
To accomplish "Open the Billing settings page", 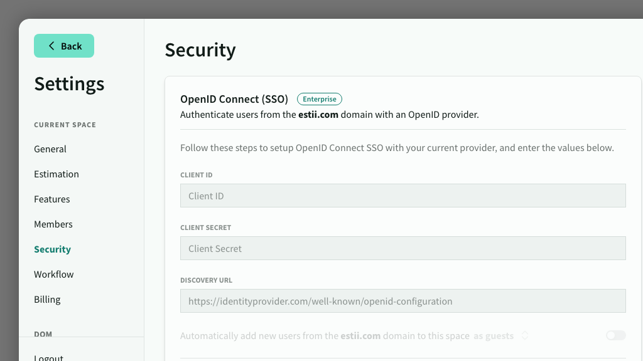I will pos(47,300).
